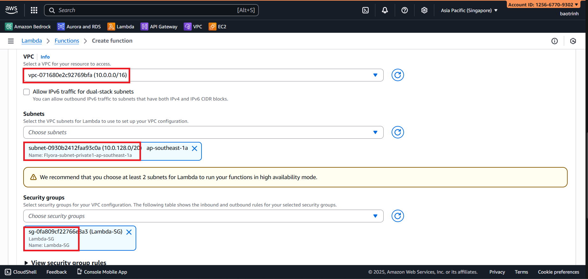Open Terms link
The height and width of the screenshot is (279, 588).
click(521, 272)
